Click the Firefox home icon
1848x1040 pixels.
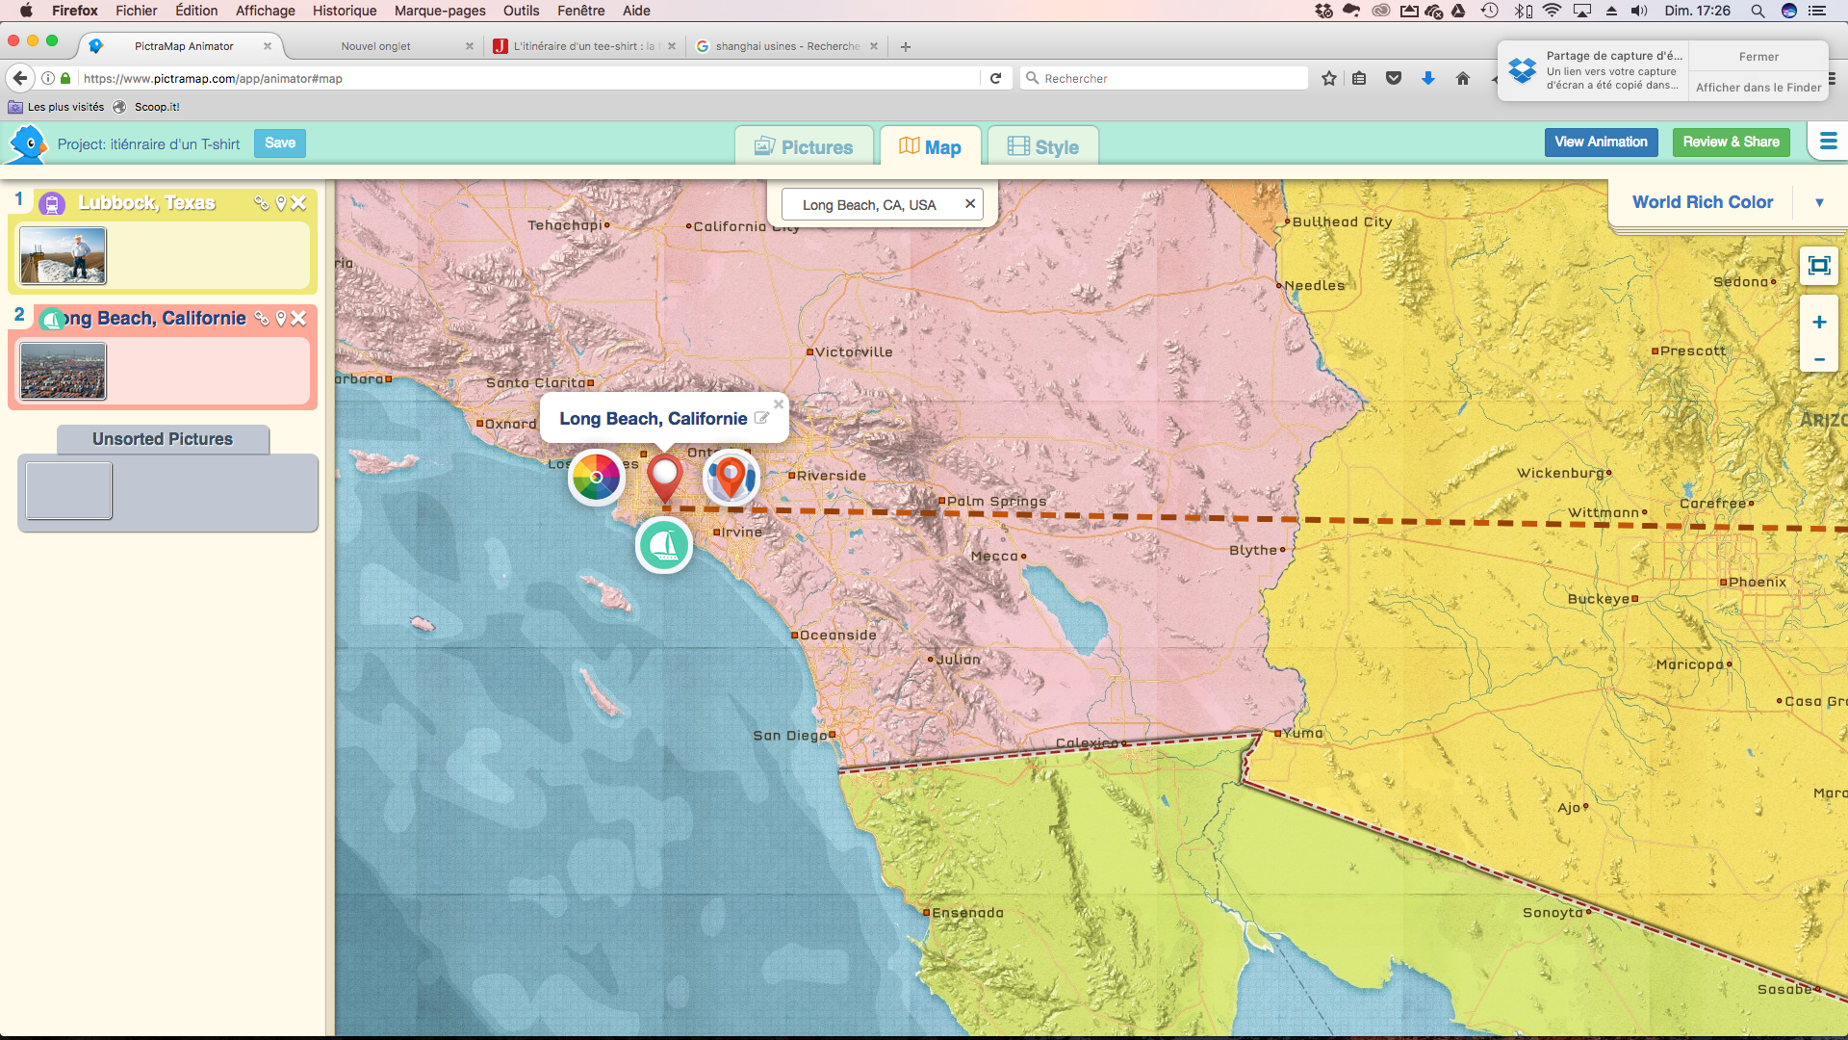coord(1463,78)
